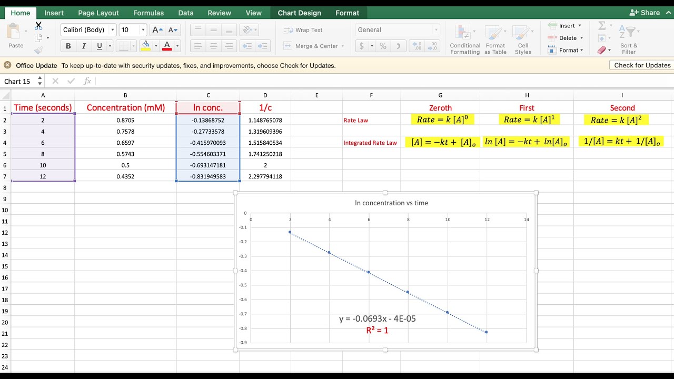Image resolution: width=674 pixels, height=379 pixels.
Task: Apply comma style icon
Action: pyautogui.click(x=400, y=46)
